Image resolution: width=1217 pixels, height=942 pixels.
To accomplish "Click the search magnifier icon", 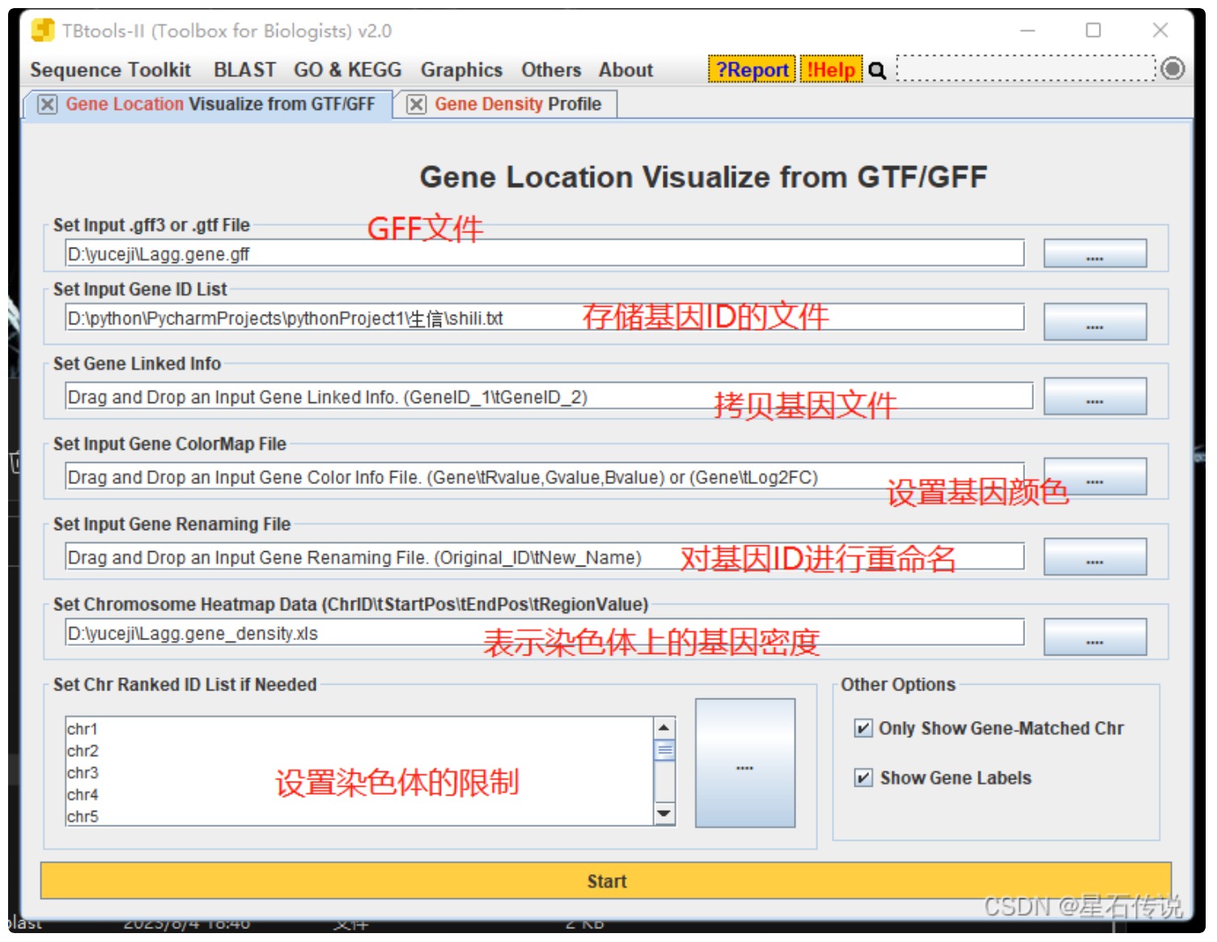I will pos(877,70).
